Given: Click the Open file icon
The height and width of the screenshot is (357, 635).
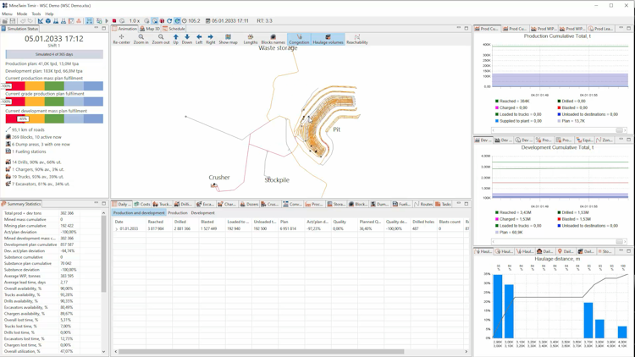Looking at the screenshot, I should click(5, 20).
